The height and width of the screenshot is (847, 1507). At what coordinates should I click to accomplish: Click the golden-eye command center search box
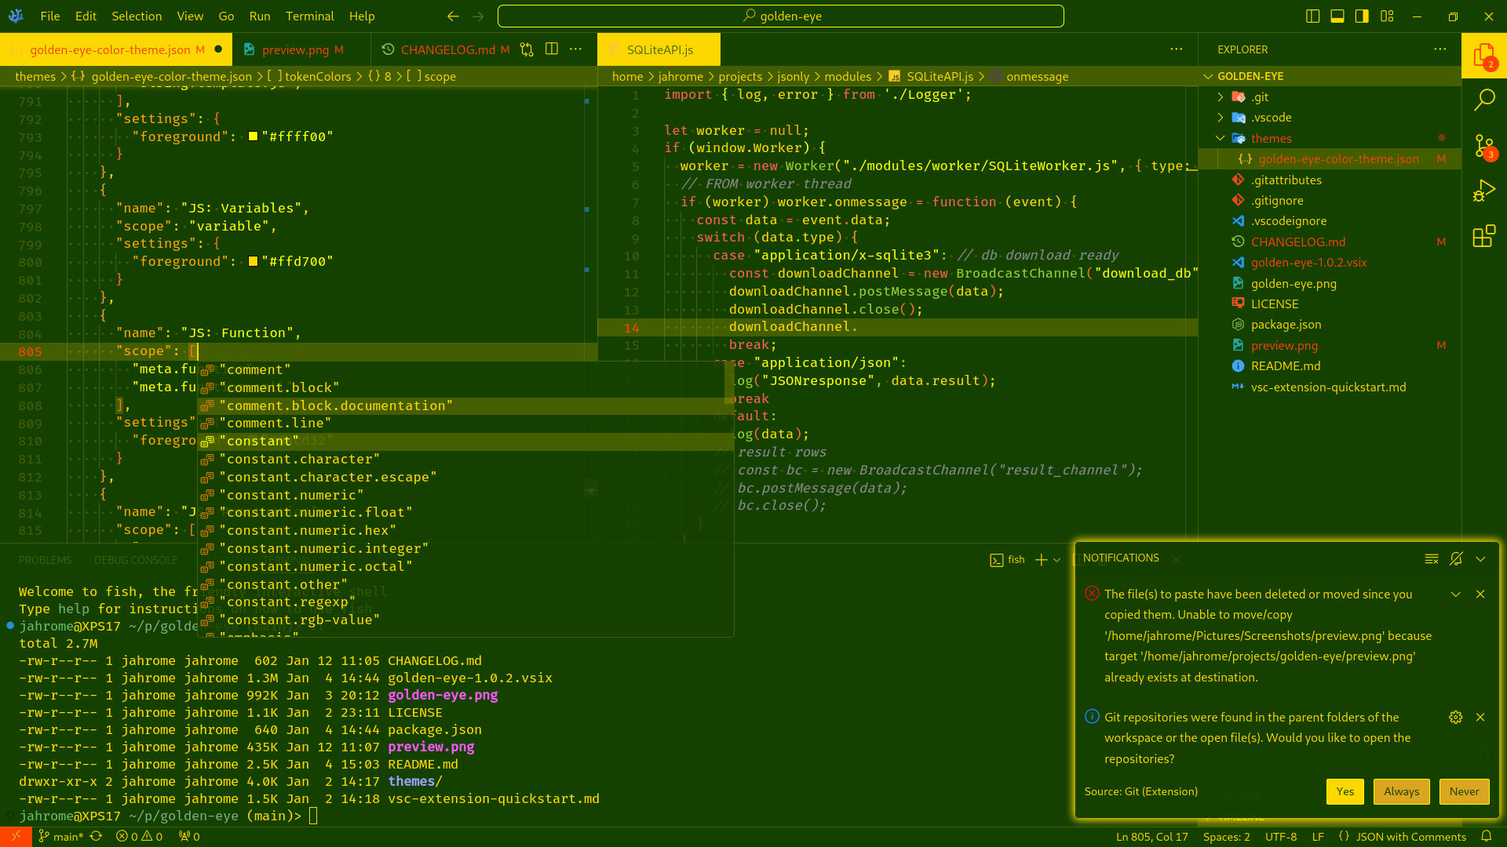(780, 16)
